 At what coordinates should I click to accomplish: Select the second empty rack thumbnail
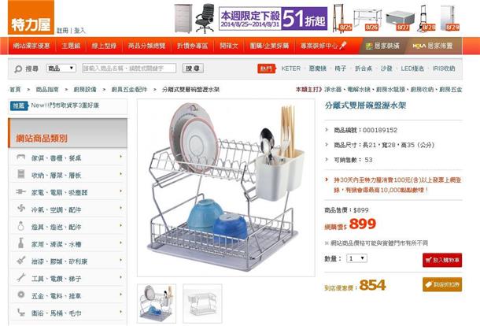coord(202,303)
